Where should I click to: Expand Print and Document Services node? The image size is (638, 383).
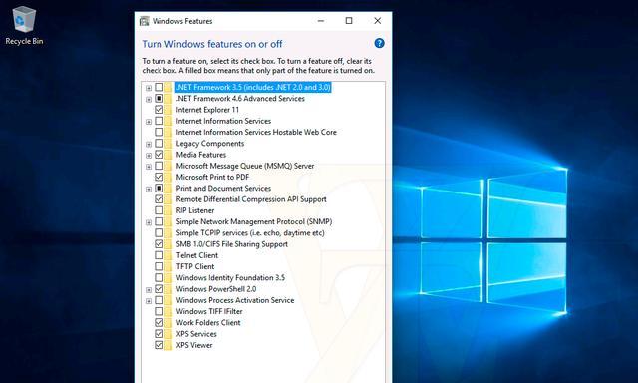coord(149,189)
